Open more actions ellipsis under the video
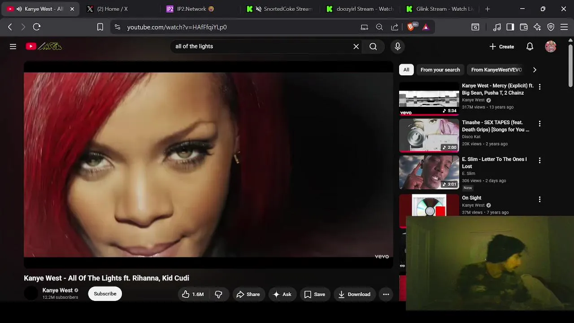The width and height of the screenshot is (574, 323). coord(386,294)
